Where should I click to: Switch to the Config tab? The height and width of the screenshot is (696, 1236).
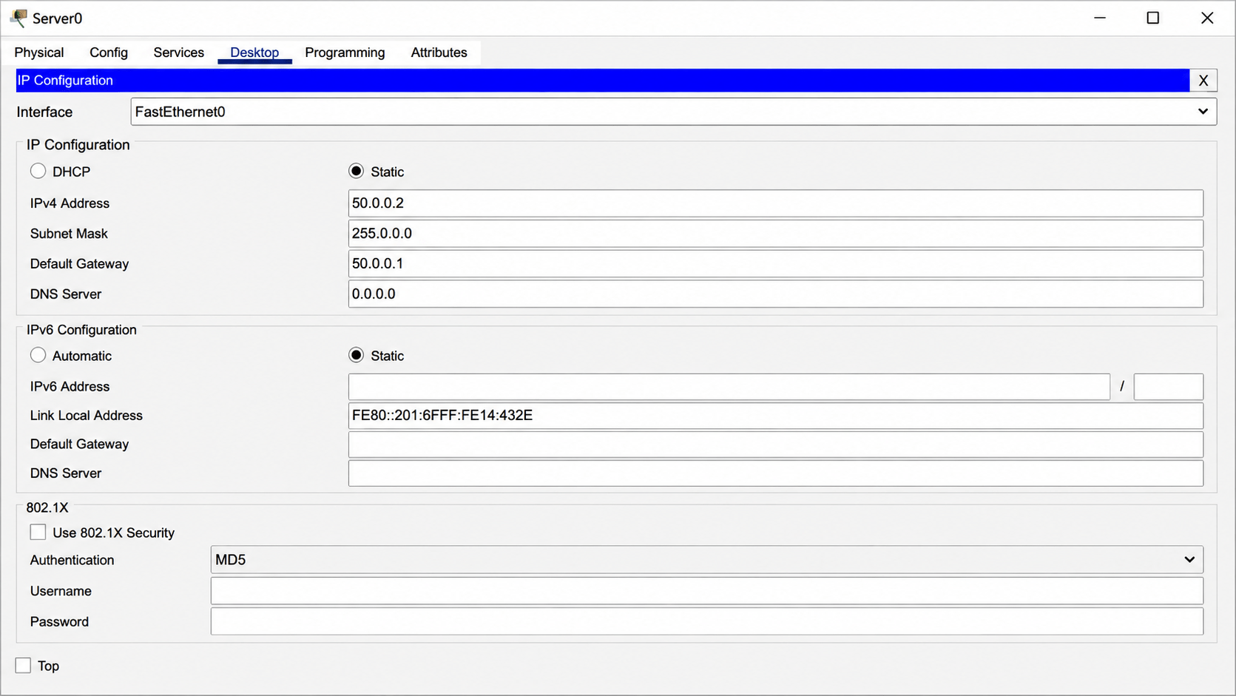coord(109,53)
